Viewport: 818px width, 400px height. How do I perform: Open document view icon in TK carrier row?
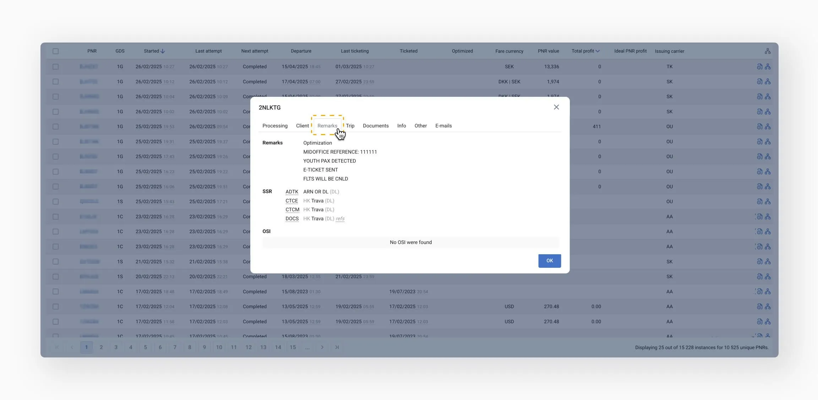759,67
